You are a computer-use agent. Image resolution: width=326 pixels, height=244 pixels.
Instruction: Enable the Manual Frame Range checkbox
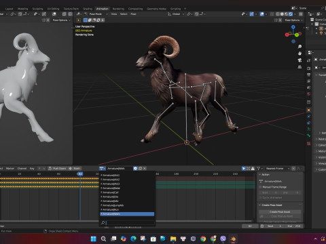tap(261, 187)
